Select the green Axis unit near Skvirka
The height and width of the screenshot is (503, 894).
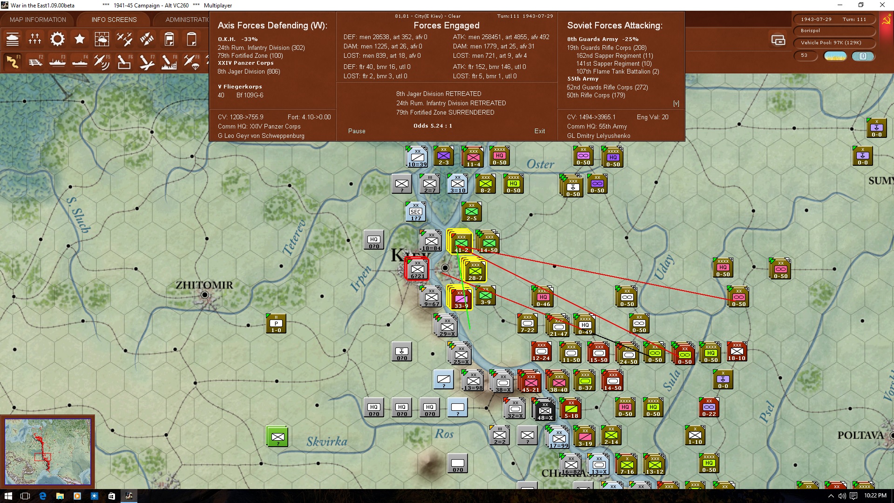(278, 436)
